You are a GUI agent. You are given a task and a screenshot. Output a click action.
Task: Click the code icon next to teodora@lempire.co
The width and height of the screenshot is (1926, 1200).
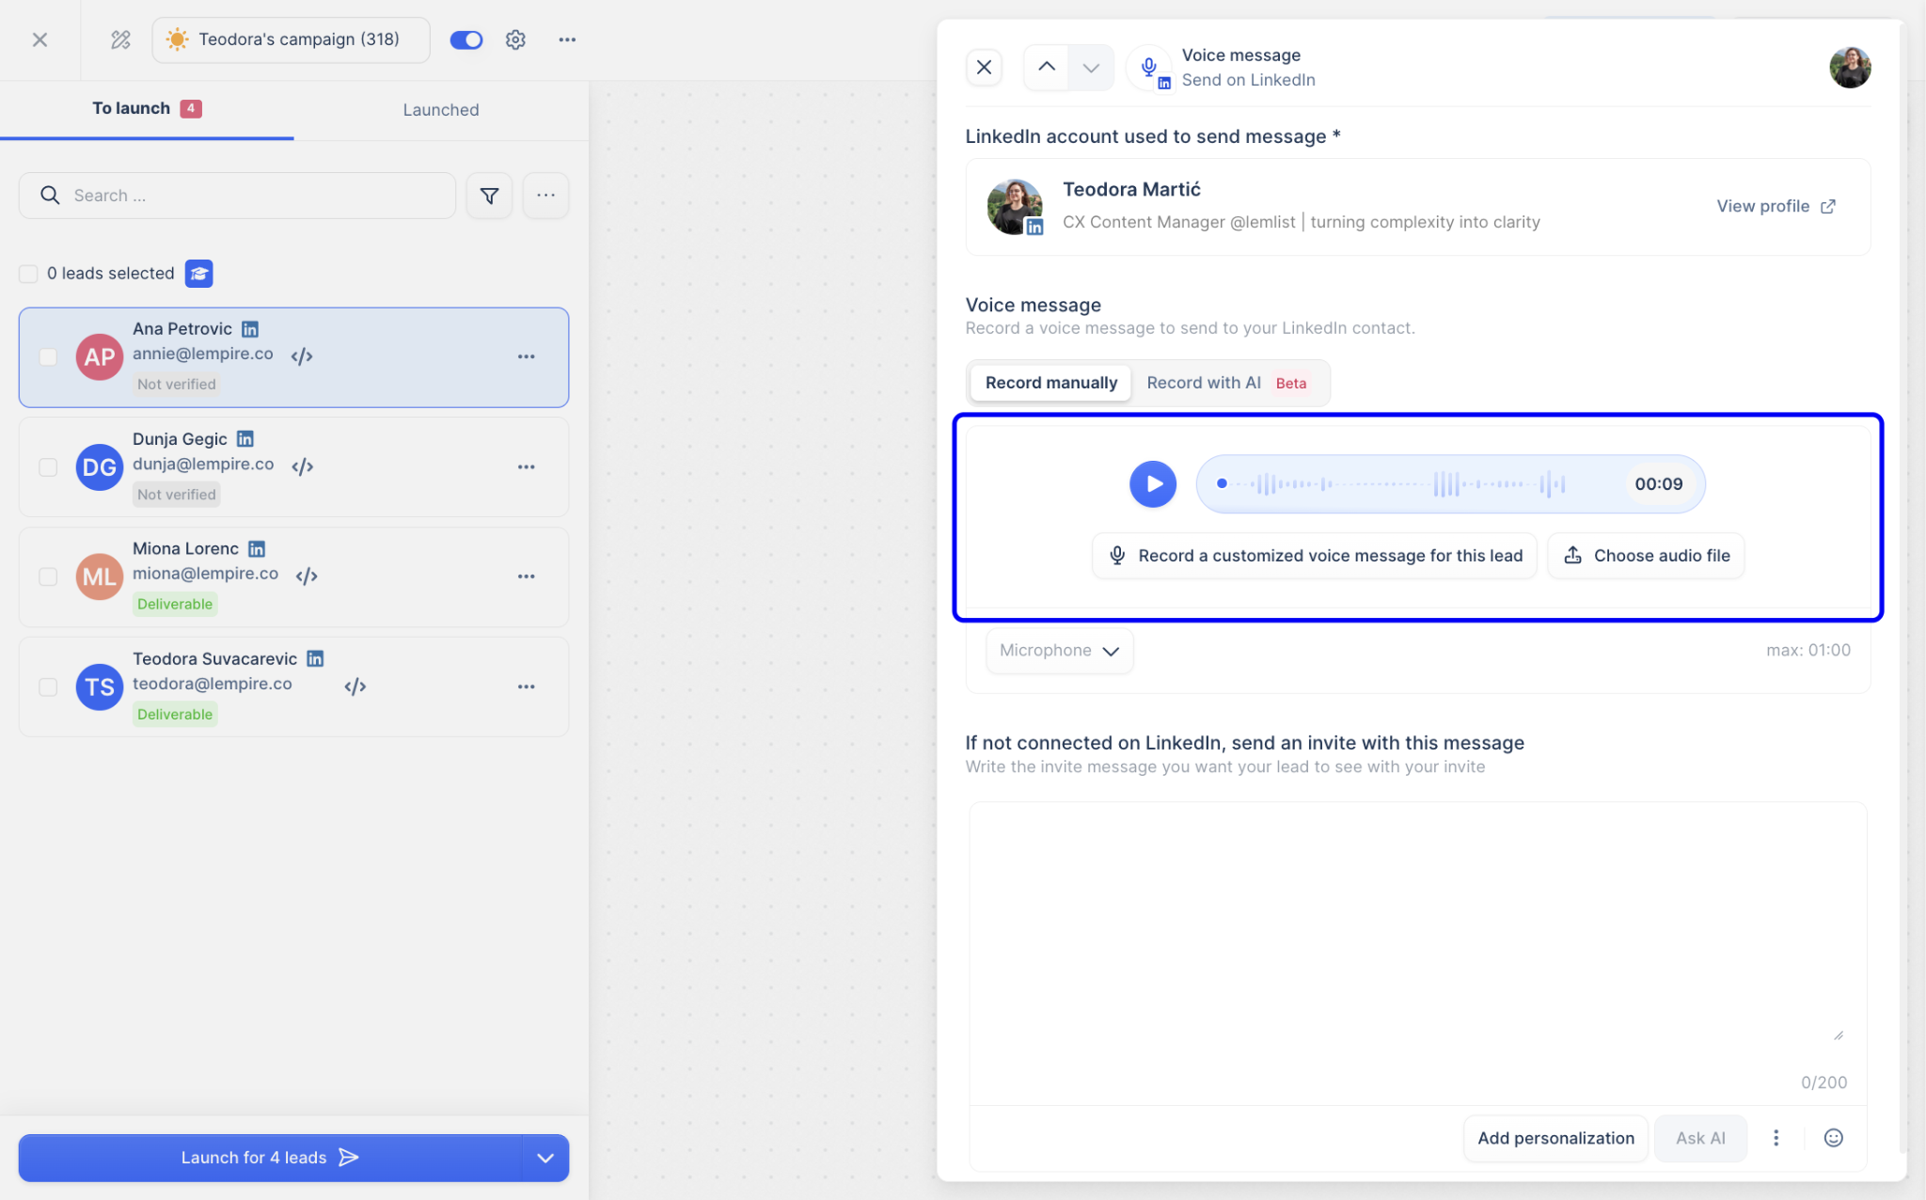click(x=355, y=687)
